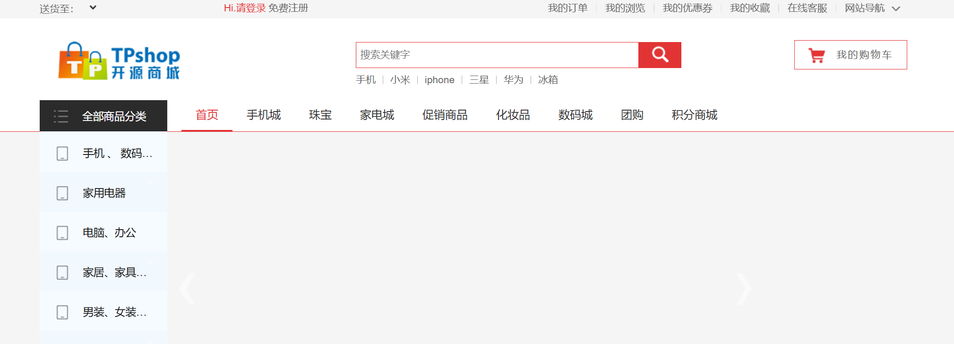
Task: Click the 免费注册 register link
Action: click(288, 8)
